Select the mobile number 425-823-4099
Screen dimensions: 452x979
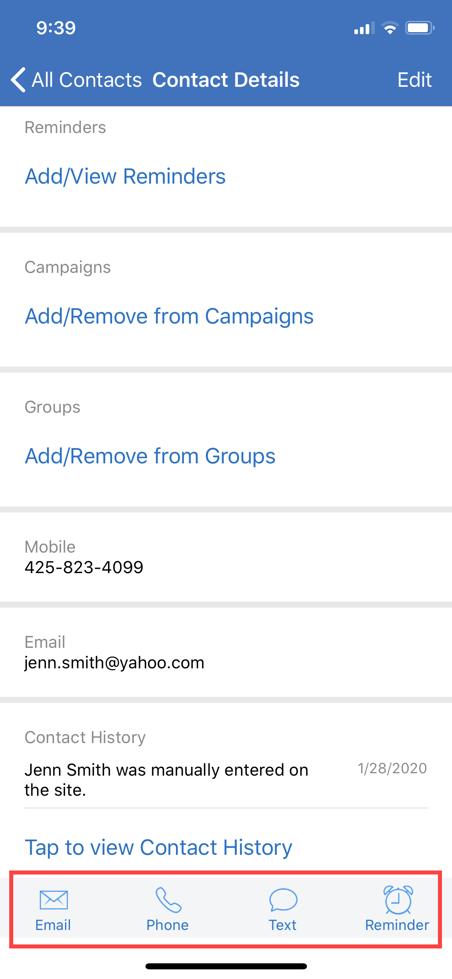(84, 567)
